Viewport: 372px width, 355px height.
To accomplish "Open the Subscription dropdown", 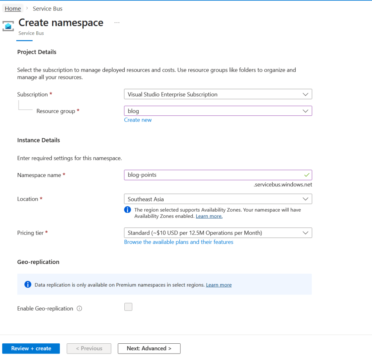I will click(218, 94).
